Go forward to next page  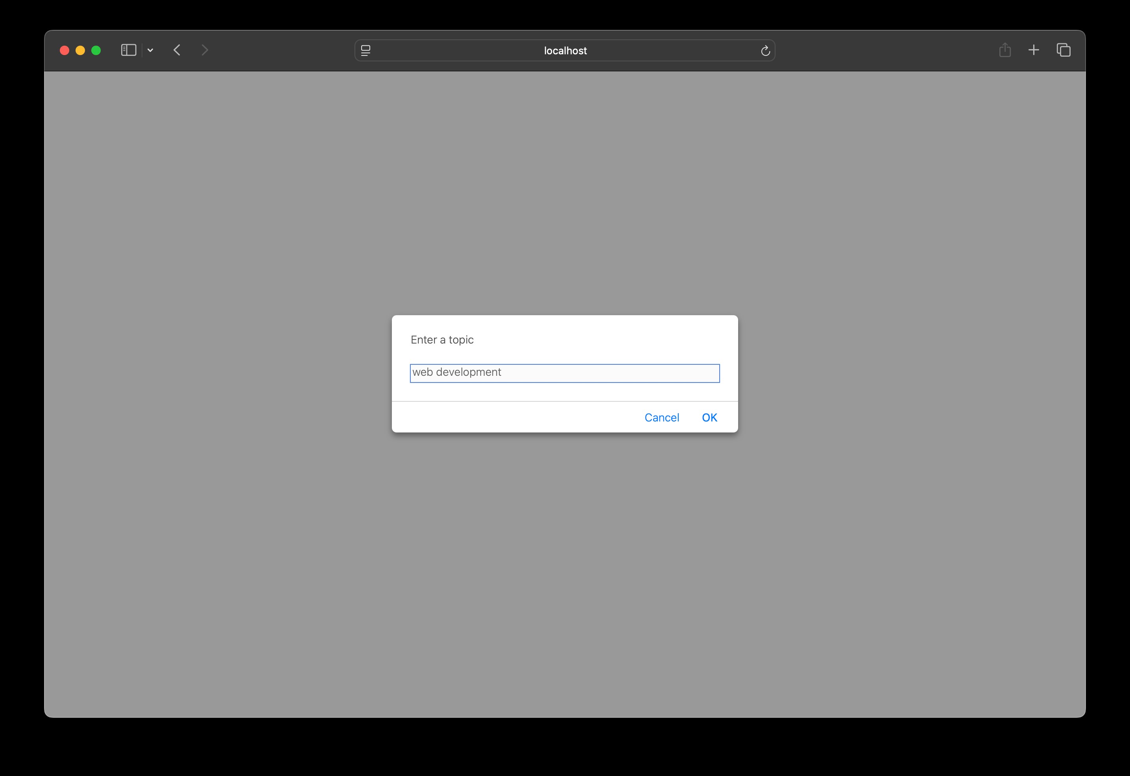pos(205,50)
